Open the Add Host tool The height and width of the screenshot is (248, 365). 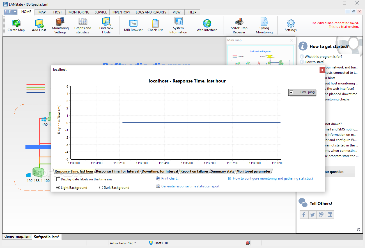pos(39,25)
